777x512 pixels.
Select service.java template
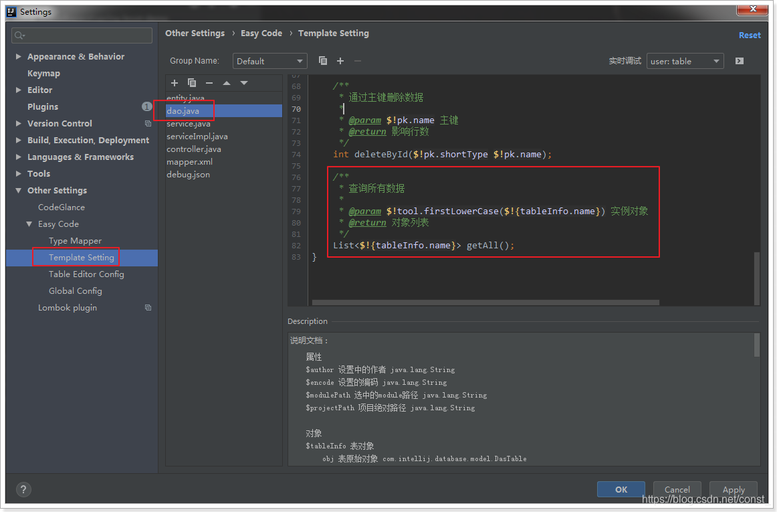pyautogui.click(x=189, y=124)
